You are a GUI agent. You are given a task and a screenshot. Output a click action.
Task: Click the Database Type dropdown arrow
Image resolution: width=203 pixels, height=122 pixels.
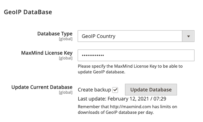pos(188,36)
